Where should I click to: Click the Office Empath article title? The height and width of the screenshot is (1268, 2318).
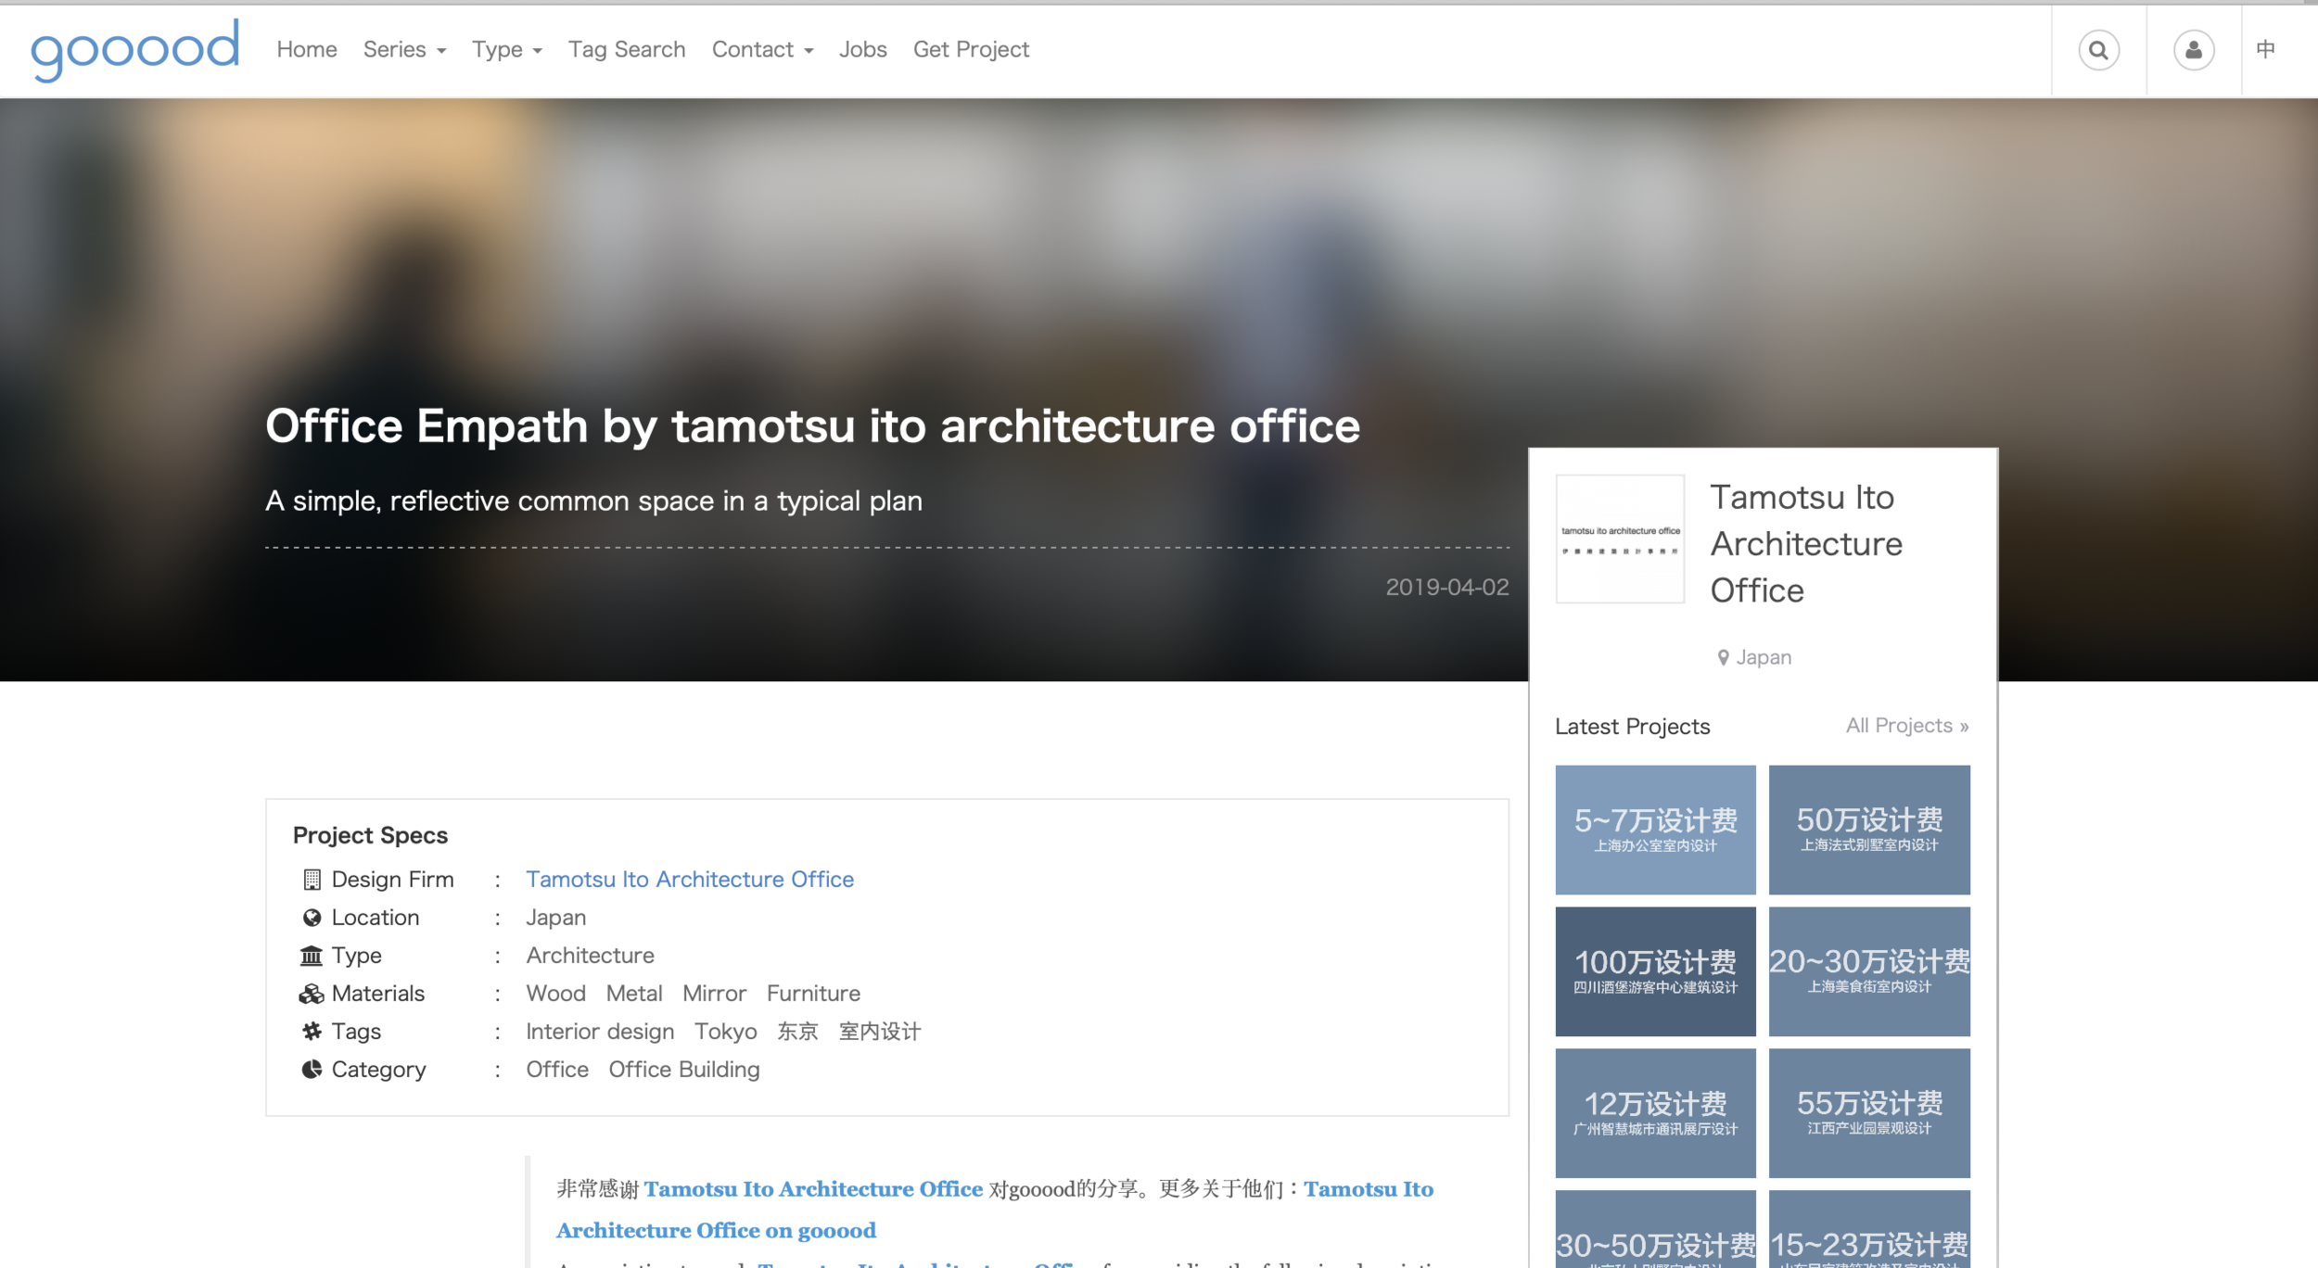(x=812, y=426)
